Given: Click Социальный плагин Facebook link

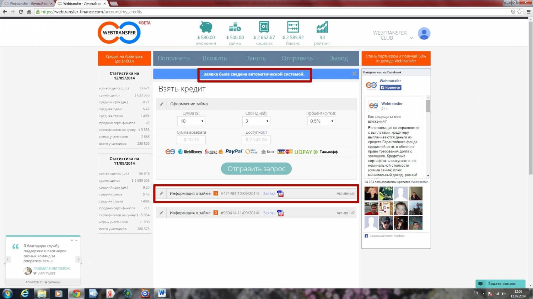Looking at the screenshot, I should point(387,236).
